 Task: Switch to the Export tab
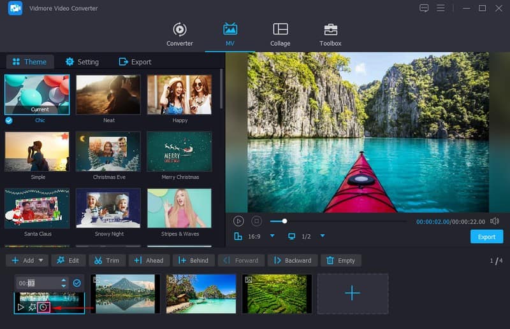point(135,62)
